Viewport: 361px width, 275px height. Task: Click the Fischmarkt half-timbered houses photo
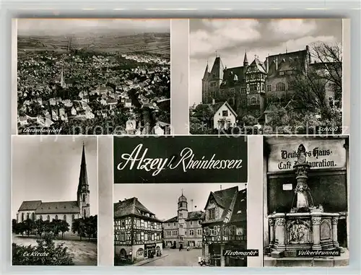point(180,225)
